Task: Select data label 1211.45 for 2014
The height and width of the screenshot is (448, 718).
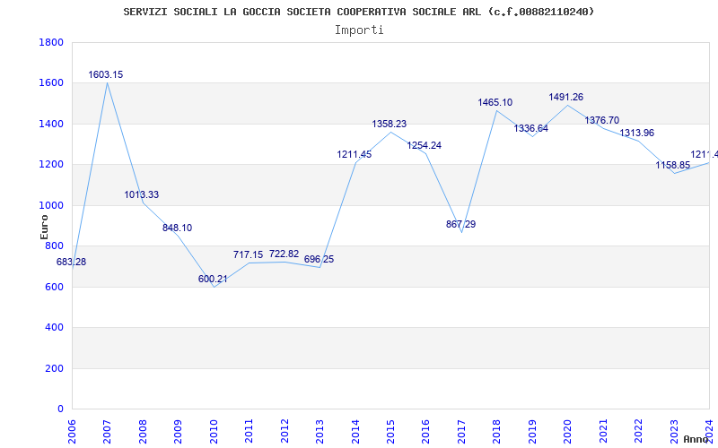Action: coord(355,154)
